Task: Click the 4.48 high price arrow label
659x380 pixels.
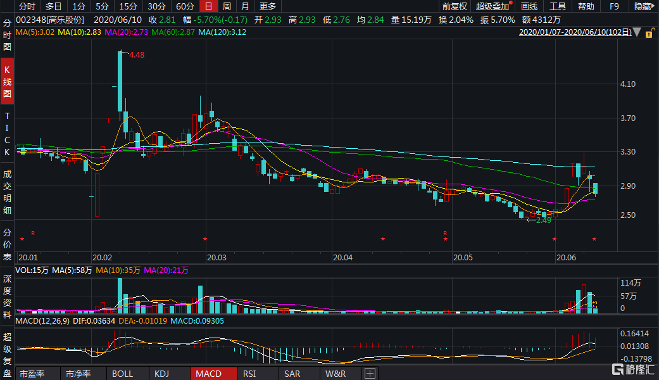Action: click(x=135, y=55)
